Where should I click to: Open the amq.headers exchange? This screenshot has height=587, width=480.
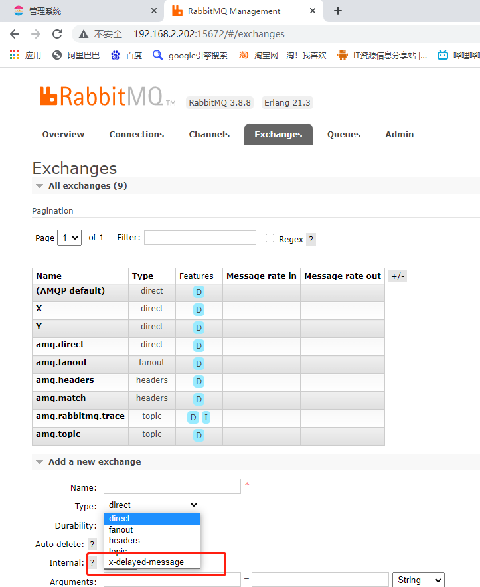coord(65,380)
